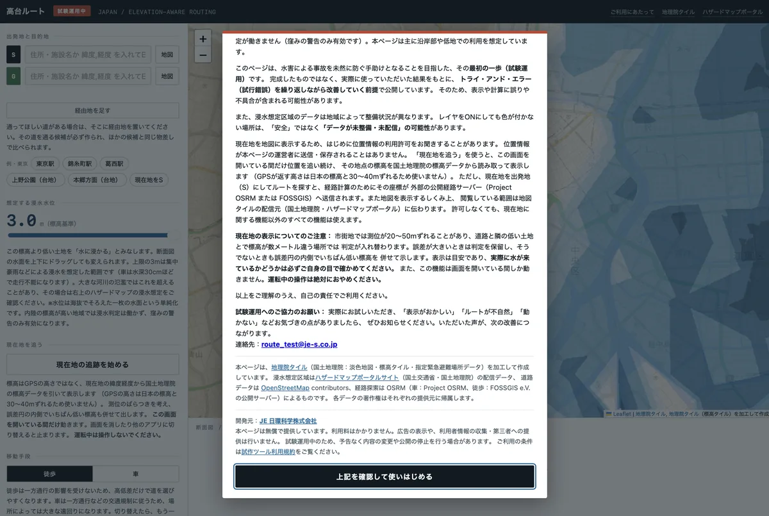This screenshot has width=769, height=516.
Task: Open ハザードマップポータル in top header
Action: pos(732,12)
